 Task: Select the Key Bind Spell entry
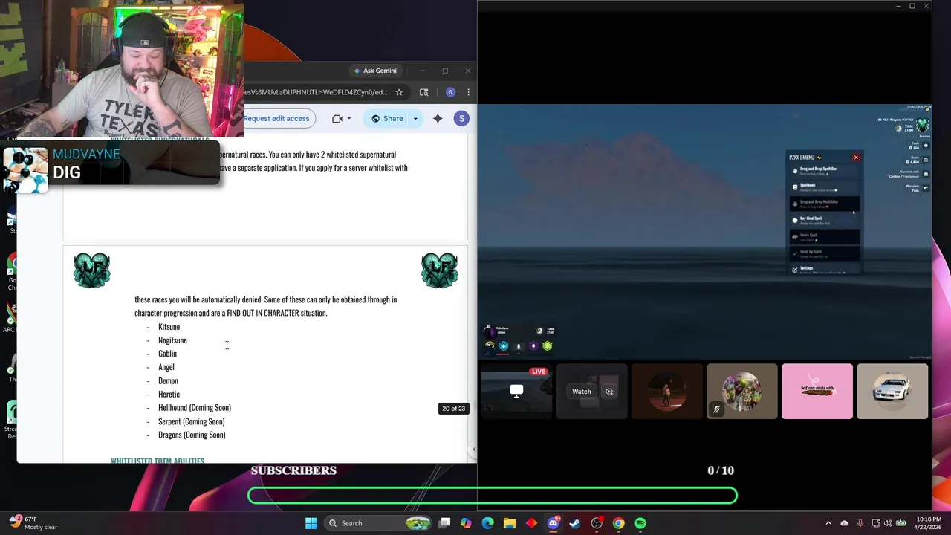(823, 221)
